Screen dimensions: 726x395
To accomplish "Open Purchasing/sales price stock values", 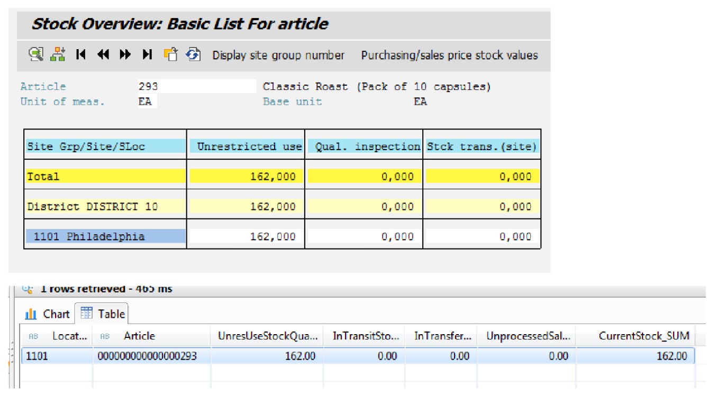I will 449,56.
